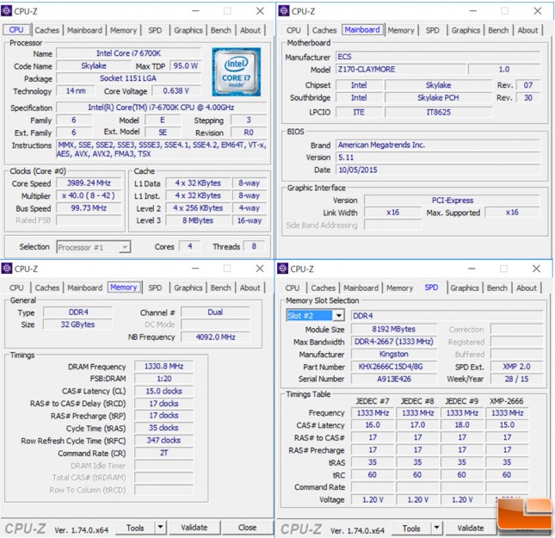
Task: Open Caches tab in the Memory window
Action: click(x=47, y=288)
